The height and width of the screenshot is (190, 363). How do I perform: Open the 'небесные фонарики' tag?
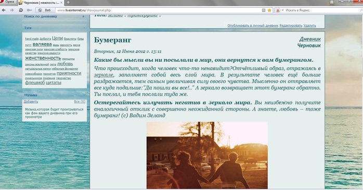[65, 69]
